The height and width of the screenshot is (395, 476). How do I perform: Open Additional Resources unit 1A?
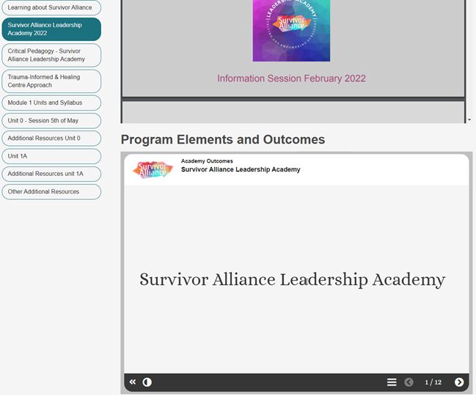pyautogui.click(x=51, y=174)
